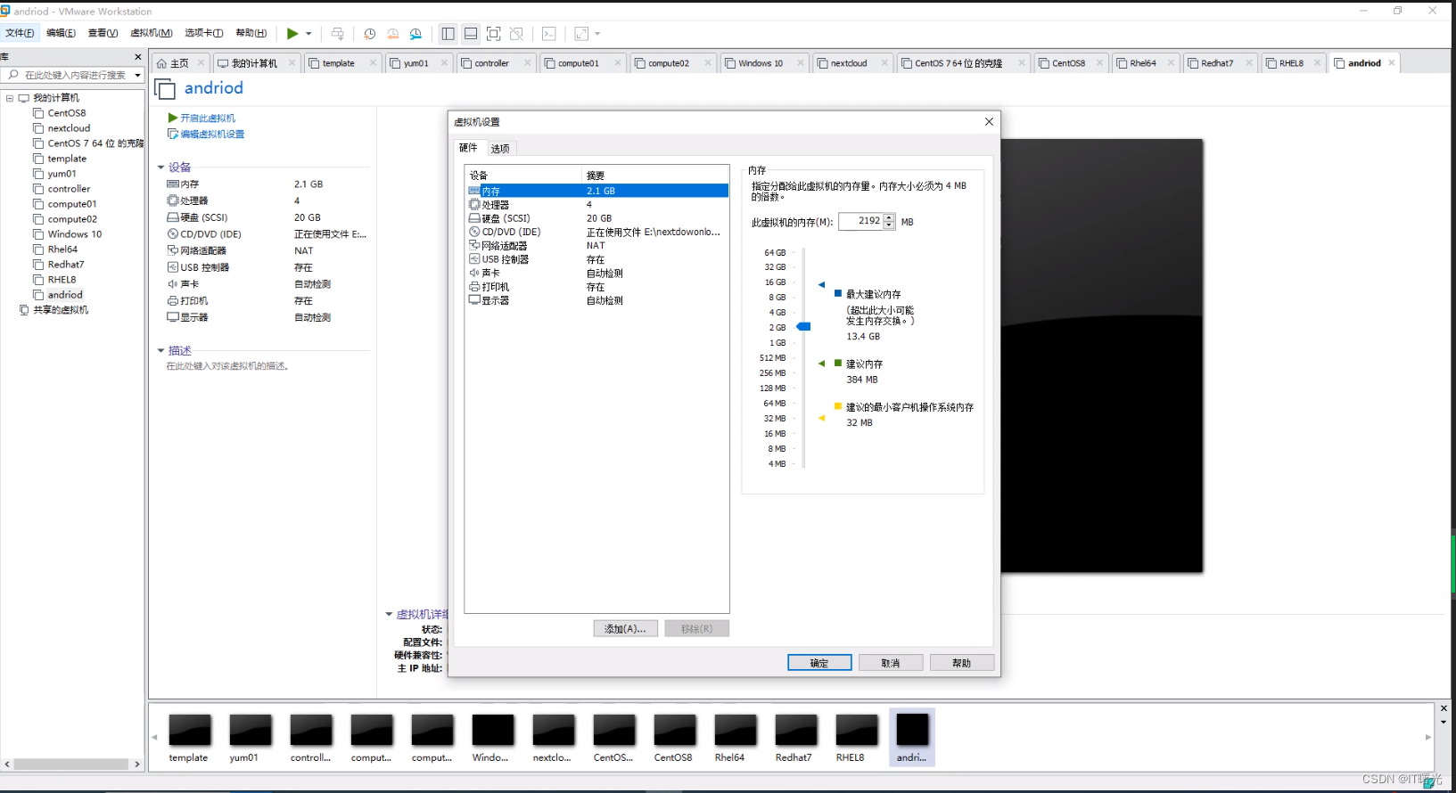This screenshot has width=1456, height=793.
Task: Open the 虚拟机(M) menu
Action: [x=151, y=33]
